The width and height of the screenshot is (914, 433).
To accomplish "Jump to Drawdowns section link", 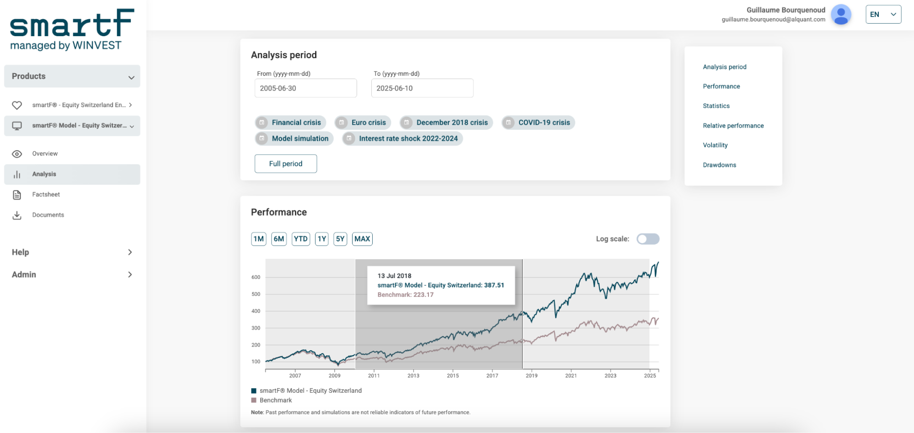I will pos(719,165).
